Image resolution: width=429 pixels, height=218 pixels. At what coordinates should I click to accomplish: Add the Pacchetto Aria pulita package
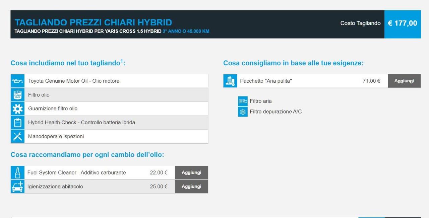[404, 81]
